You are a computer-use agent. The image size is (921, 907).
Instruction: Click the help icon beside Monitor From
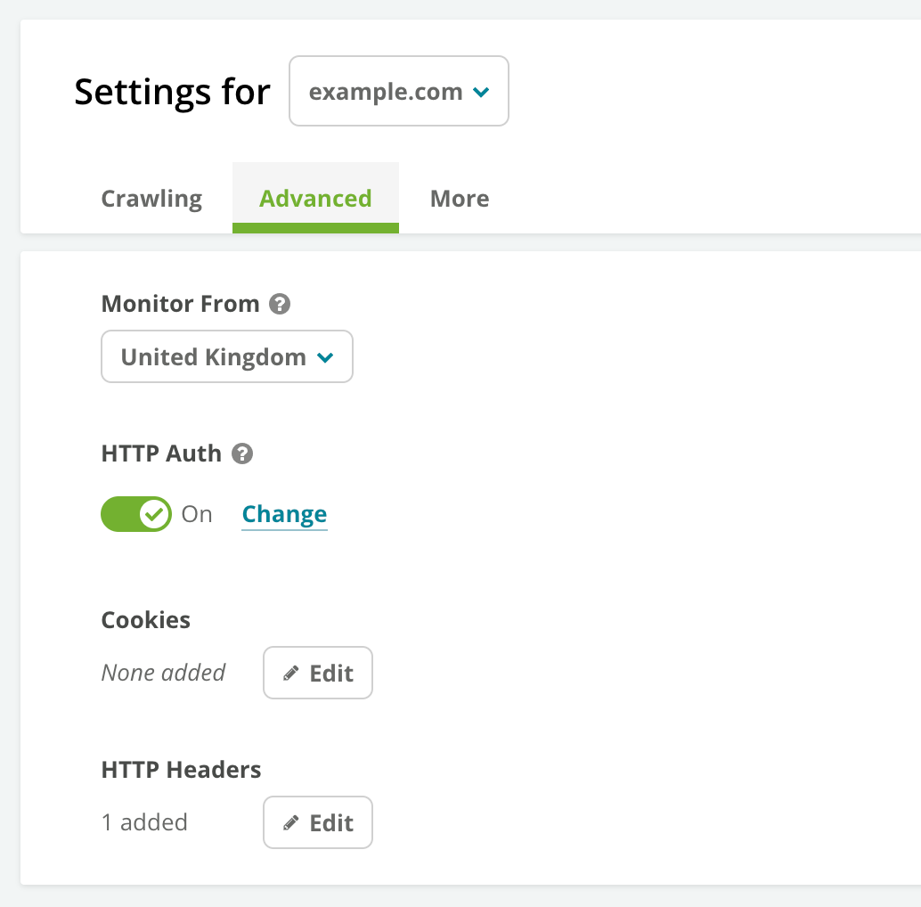click(x=280, y=304)
